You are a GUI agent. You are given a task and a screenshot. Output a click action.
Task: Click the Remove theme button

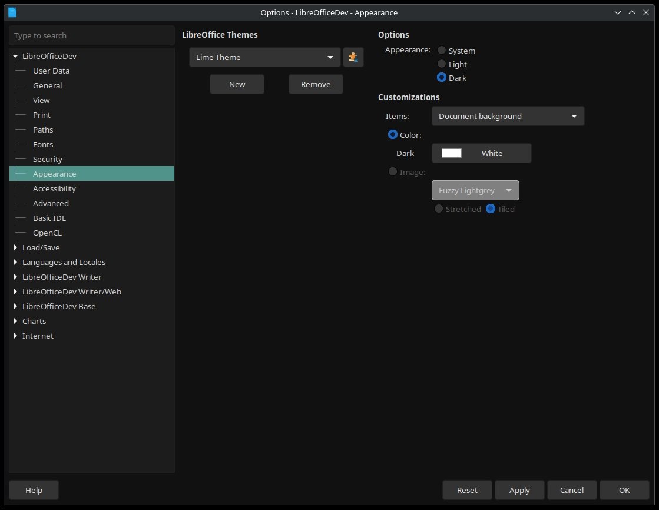[316, 84]
